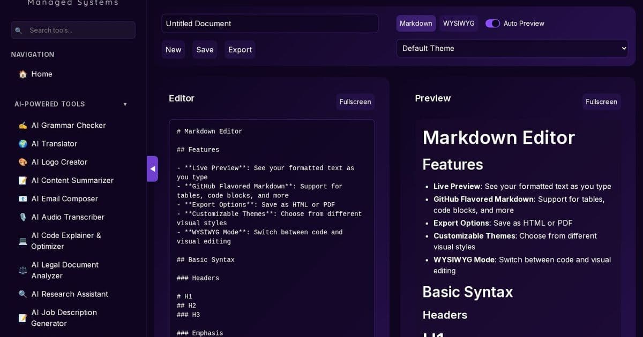Make the Preview pane fullscreen

click(x=601, y=102)
